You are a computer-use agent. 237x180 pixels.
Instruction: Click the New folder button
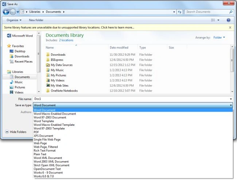pos(36,20)
